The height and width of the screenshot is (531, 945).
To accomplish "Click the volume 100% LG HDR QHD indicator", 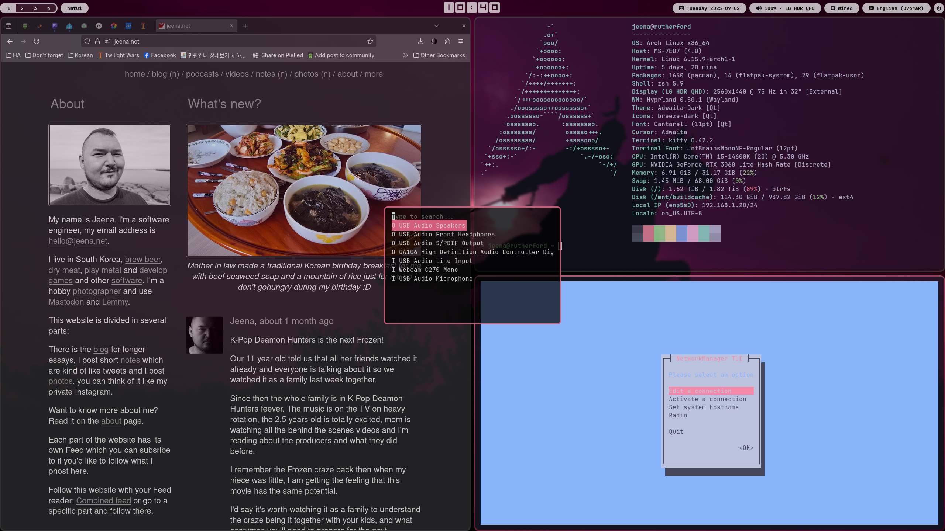I will pos(785,8).
